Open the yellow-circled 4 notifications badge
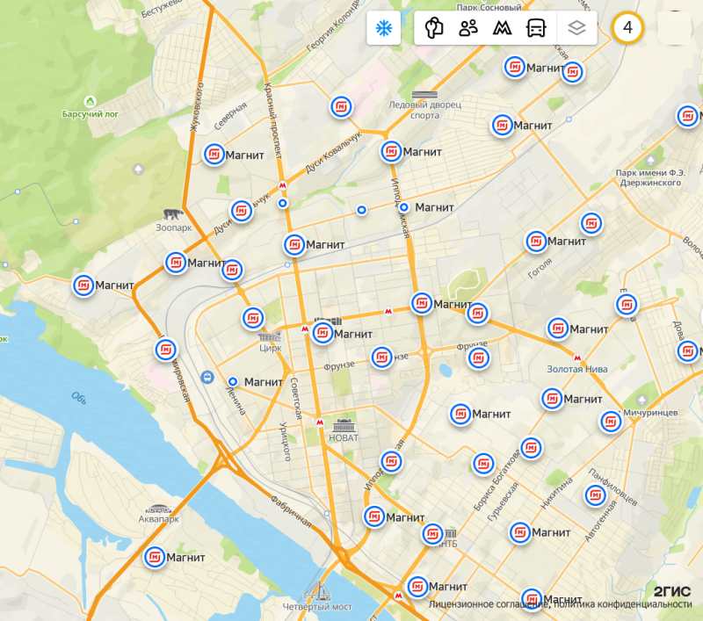Screen dimensions: 703x621 (627, 28)
